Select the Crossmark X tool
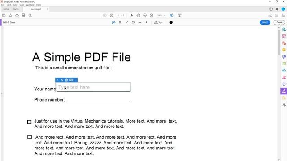287x161 pixels. 120,22
